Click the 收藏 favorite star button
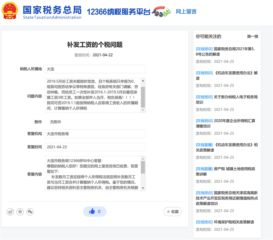Viewport: 273px width, 240px height. coord(172,212)
